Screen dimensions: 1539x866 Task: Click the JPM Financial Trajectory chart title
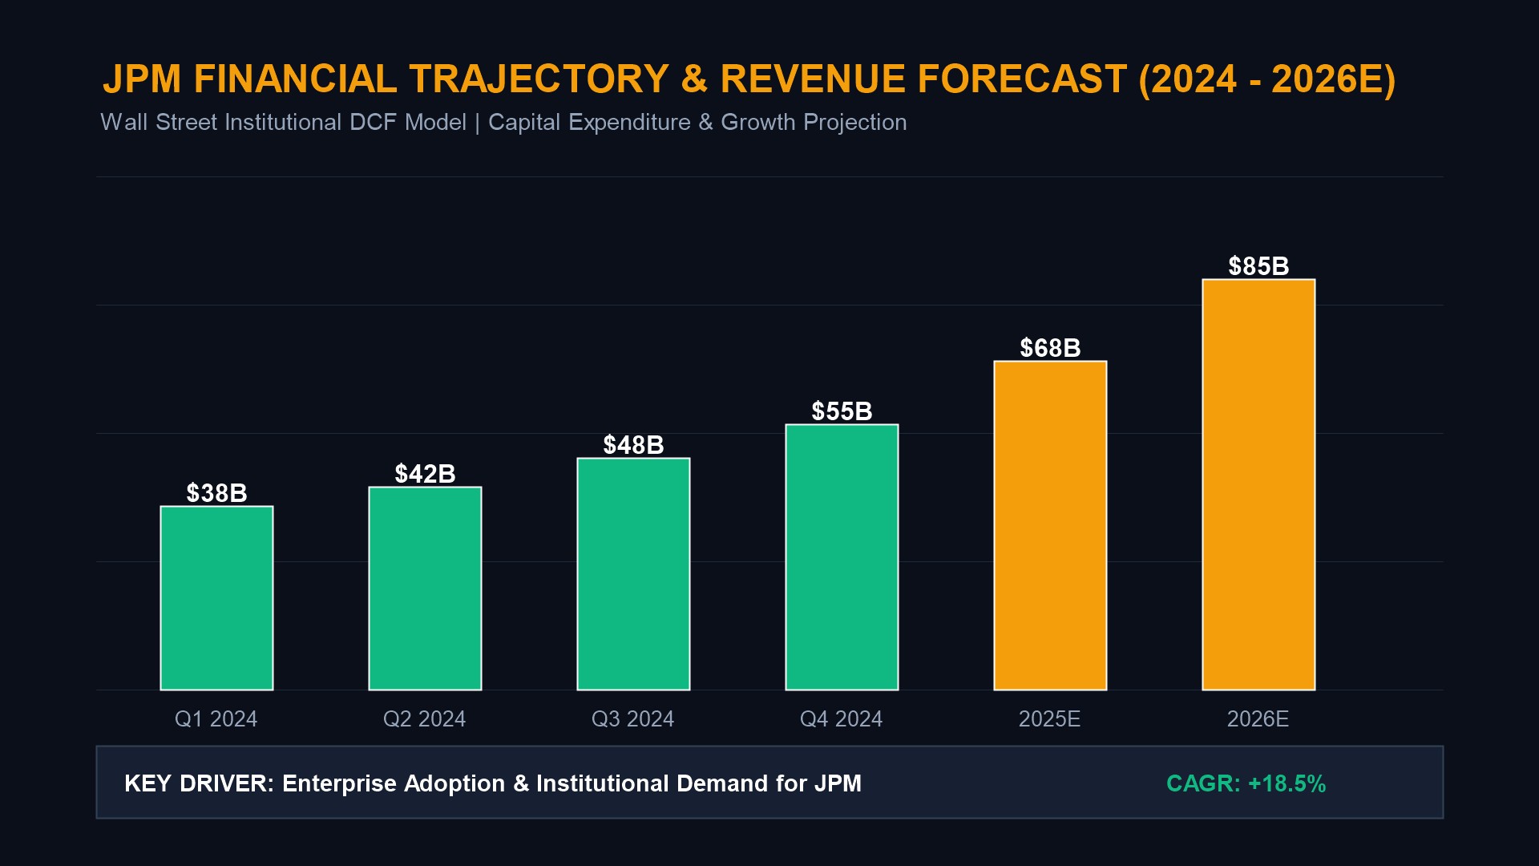[x=749, y=79]
